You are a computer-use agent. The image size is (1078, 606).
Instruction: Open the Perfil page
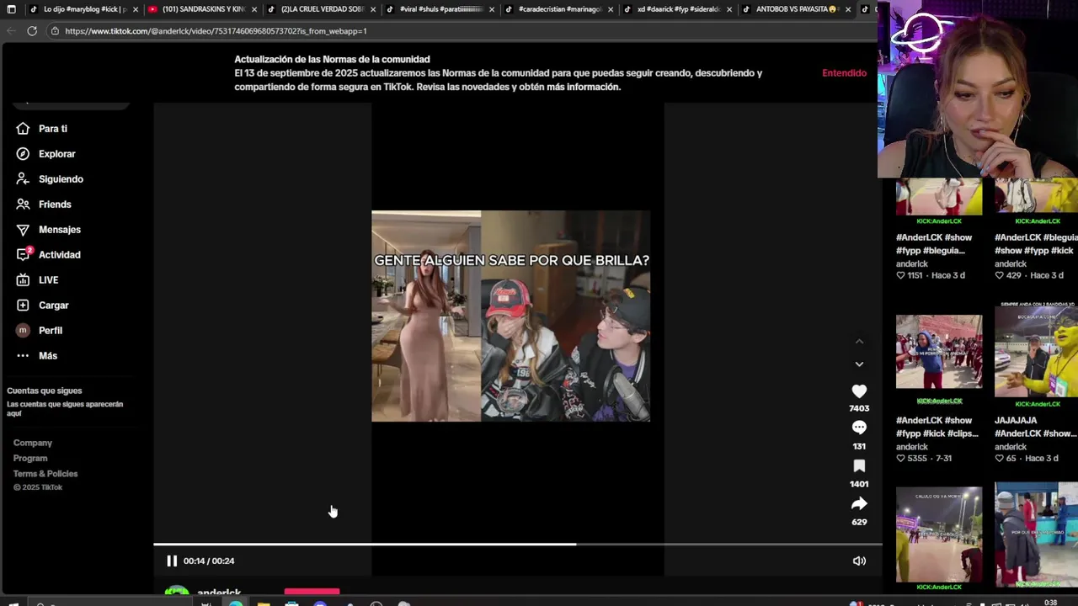pyautogui.click(x=50, y=331)
